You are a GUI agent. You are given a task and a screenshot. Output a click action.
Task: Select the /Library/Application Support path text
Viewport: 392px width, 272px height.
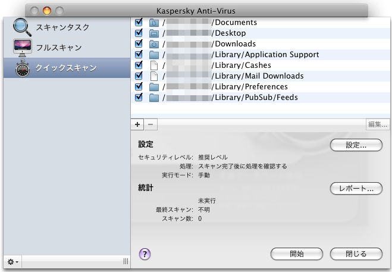[265, 55]
